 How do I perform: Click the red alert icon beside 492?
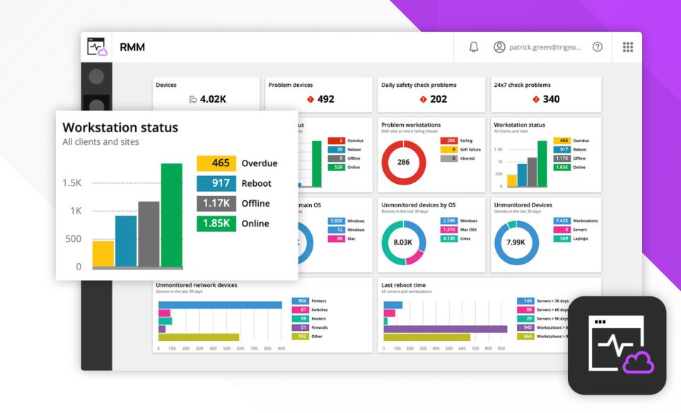click(x=310, y=100)
